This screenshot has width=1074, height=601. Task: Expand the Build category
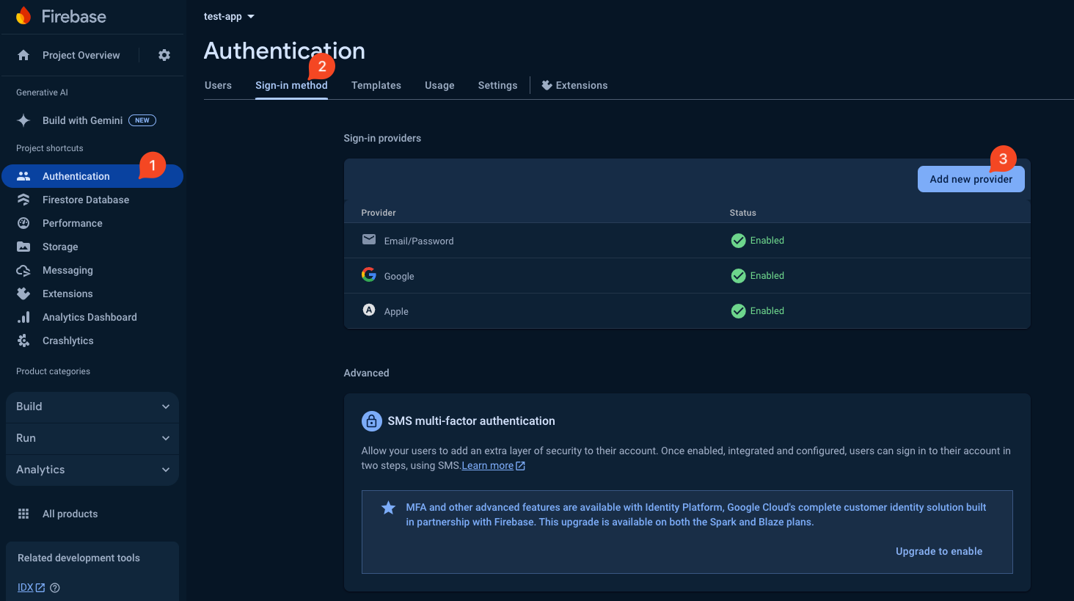click(x=92, y=407)
